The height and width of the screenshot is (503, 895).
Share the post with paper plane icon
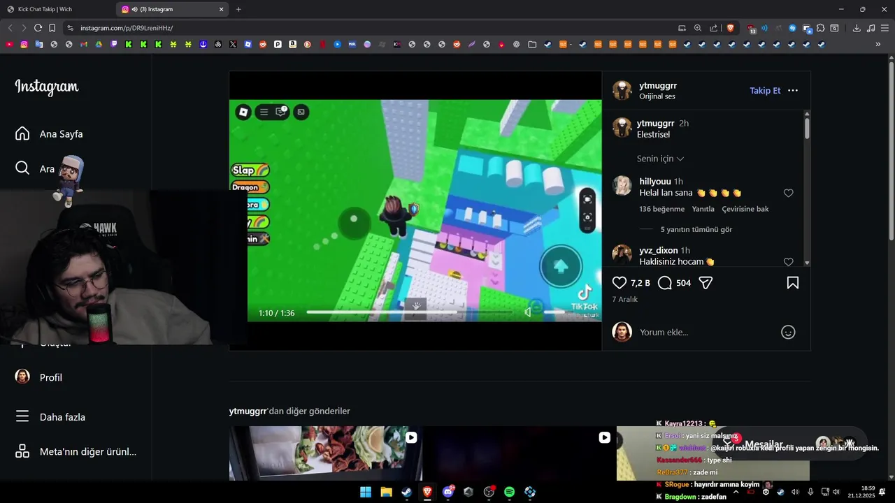[706, 283]
